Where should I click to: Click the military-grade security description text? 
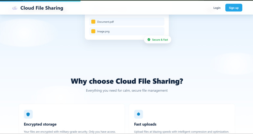point(70,132)
